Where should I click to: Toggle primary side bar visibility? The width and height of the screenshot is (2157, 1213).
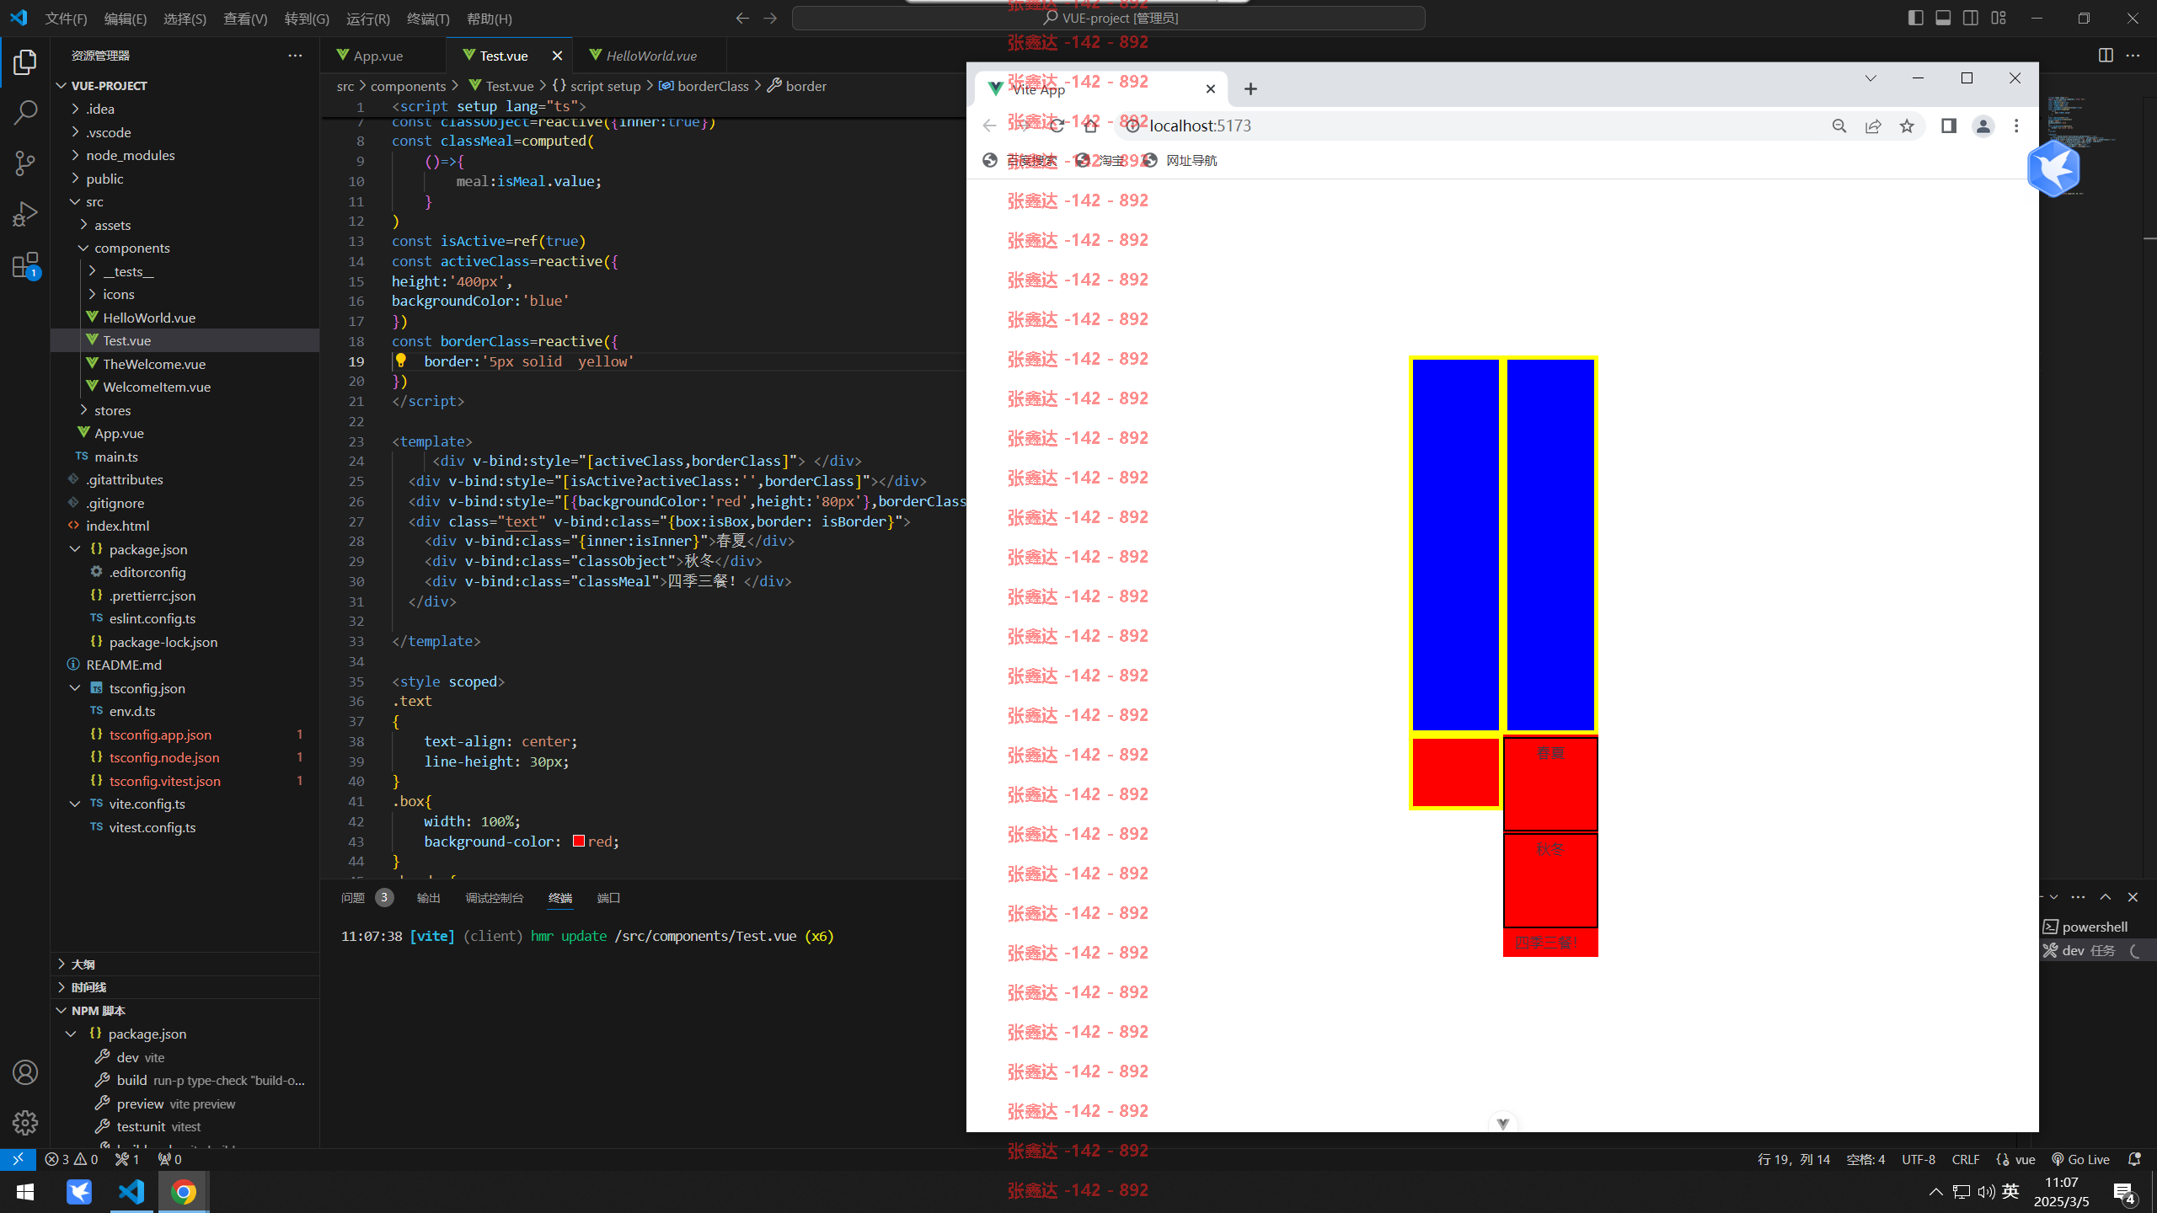(1915, 18)
